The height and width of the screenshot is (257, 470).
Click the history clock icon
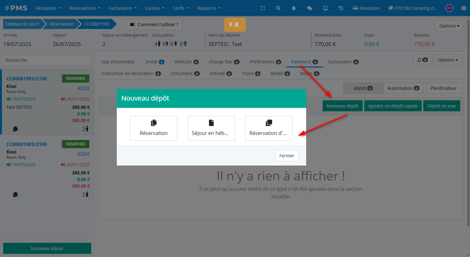341,8
